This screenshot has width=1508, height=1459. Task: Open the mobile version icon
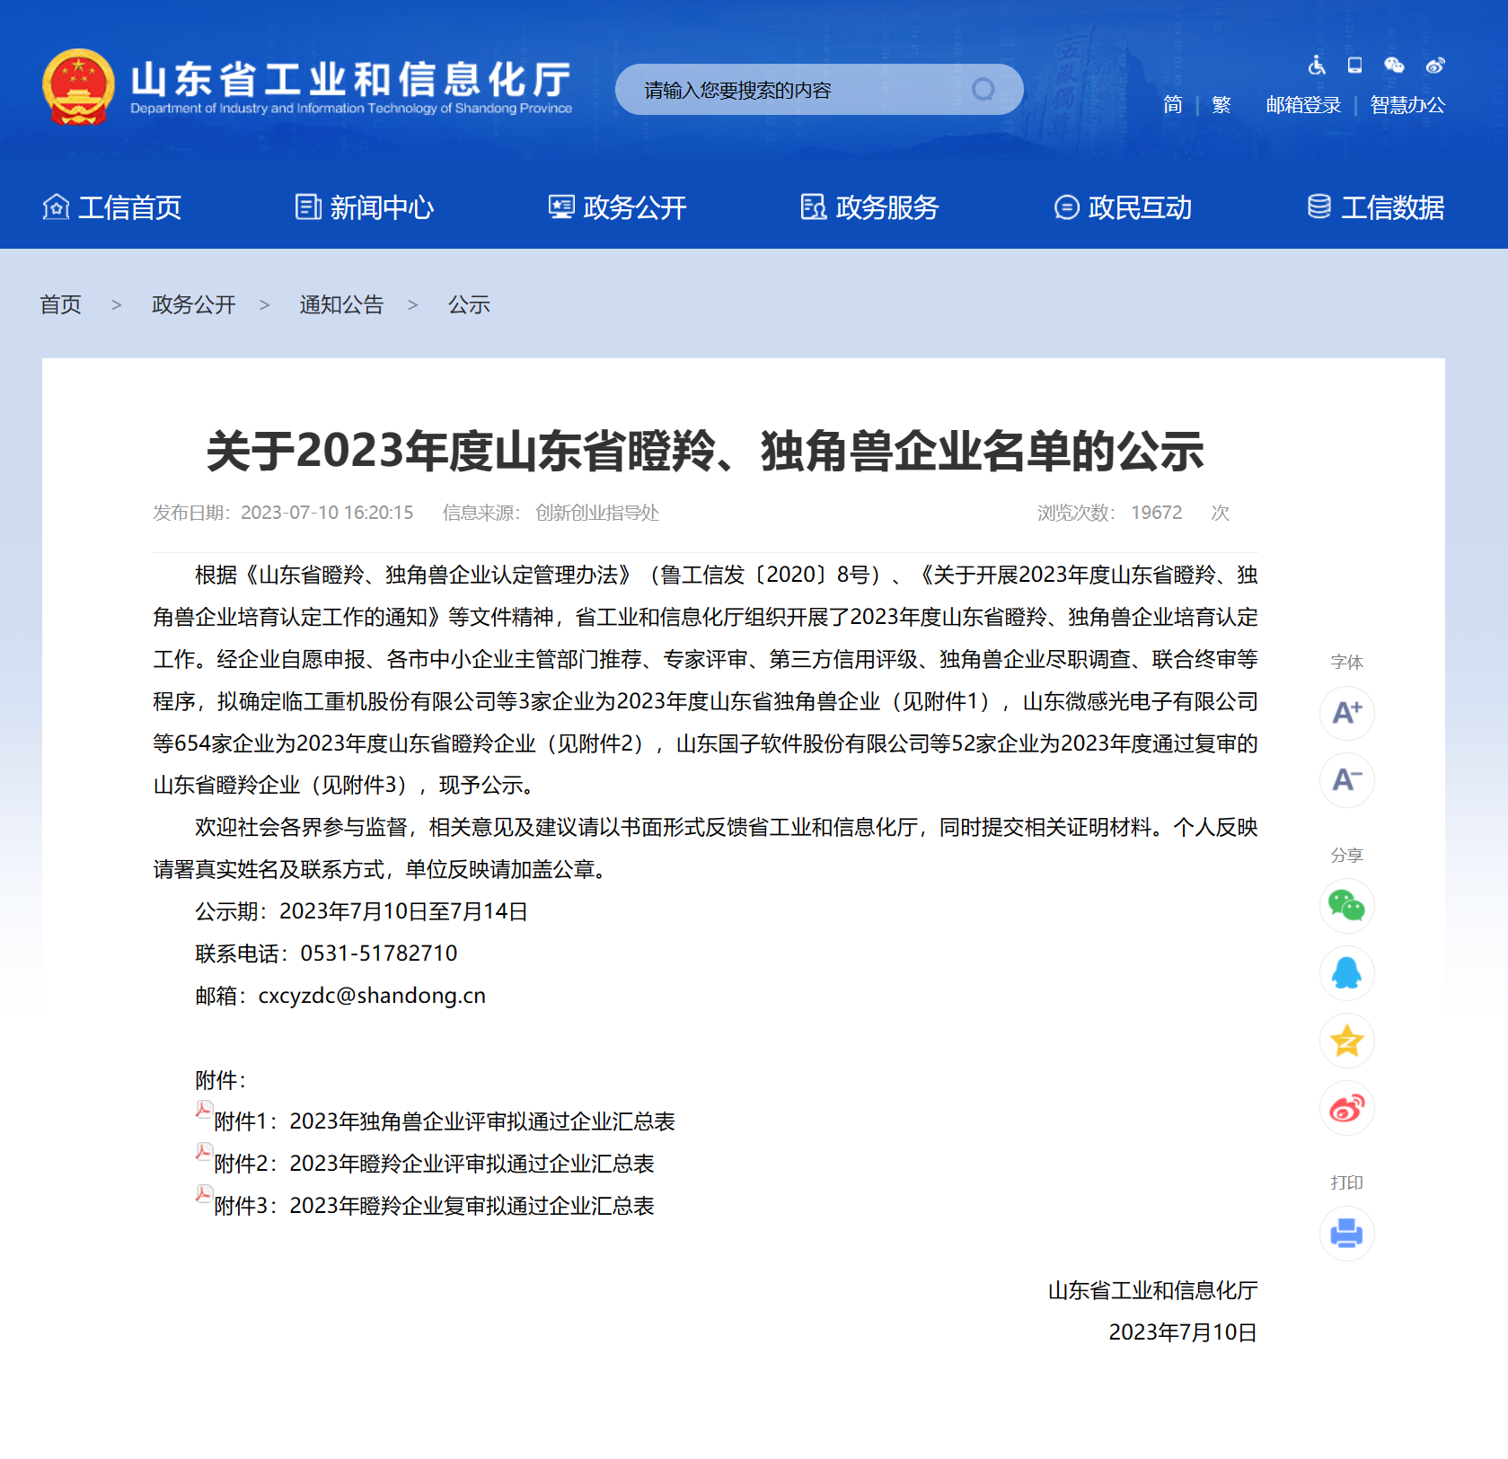1354,65
